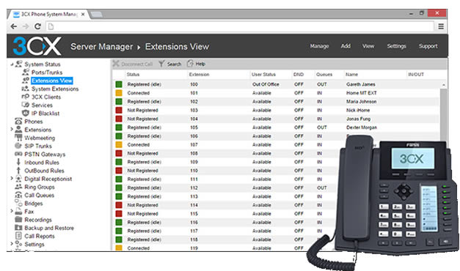
Task: Open the Support menu
Action: pyautogui.click(x=428, y=46)
